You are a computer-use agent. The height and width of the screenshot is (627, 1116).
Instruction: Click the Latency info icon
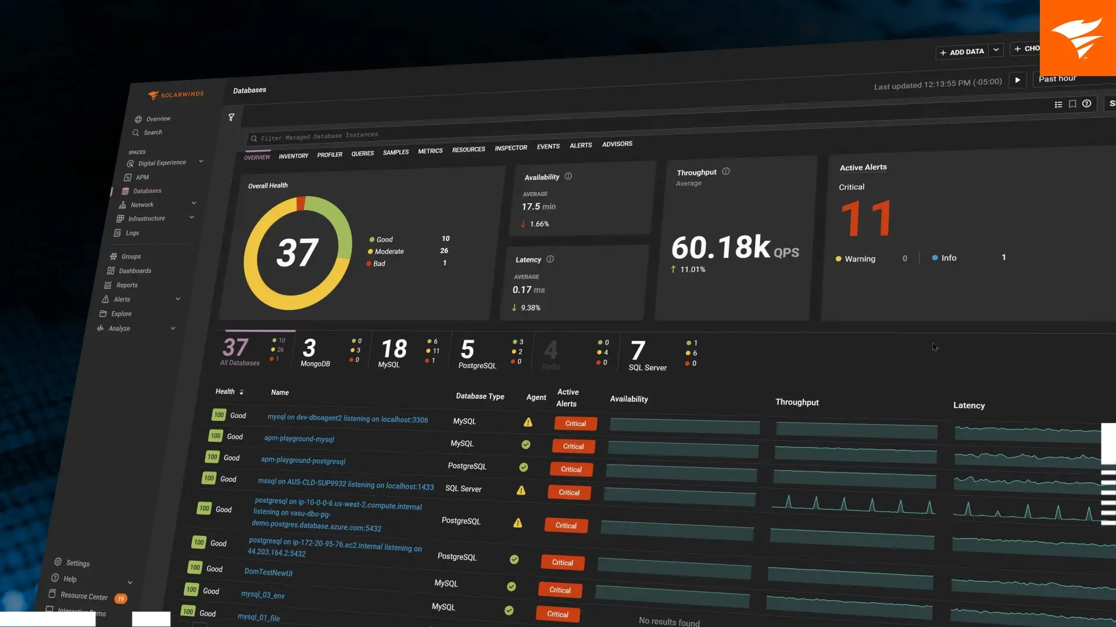coord(550,259)
